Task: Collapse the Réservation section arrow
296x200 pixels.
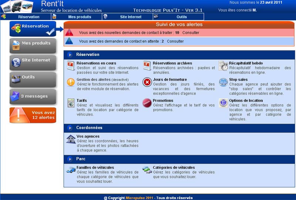Action: tap(70, 55)
